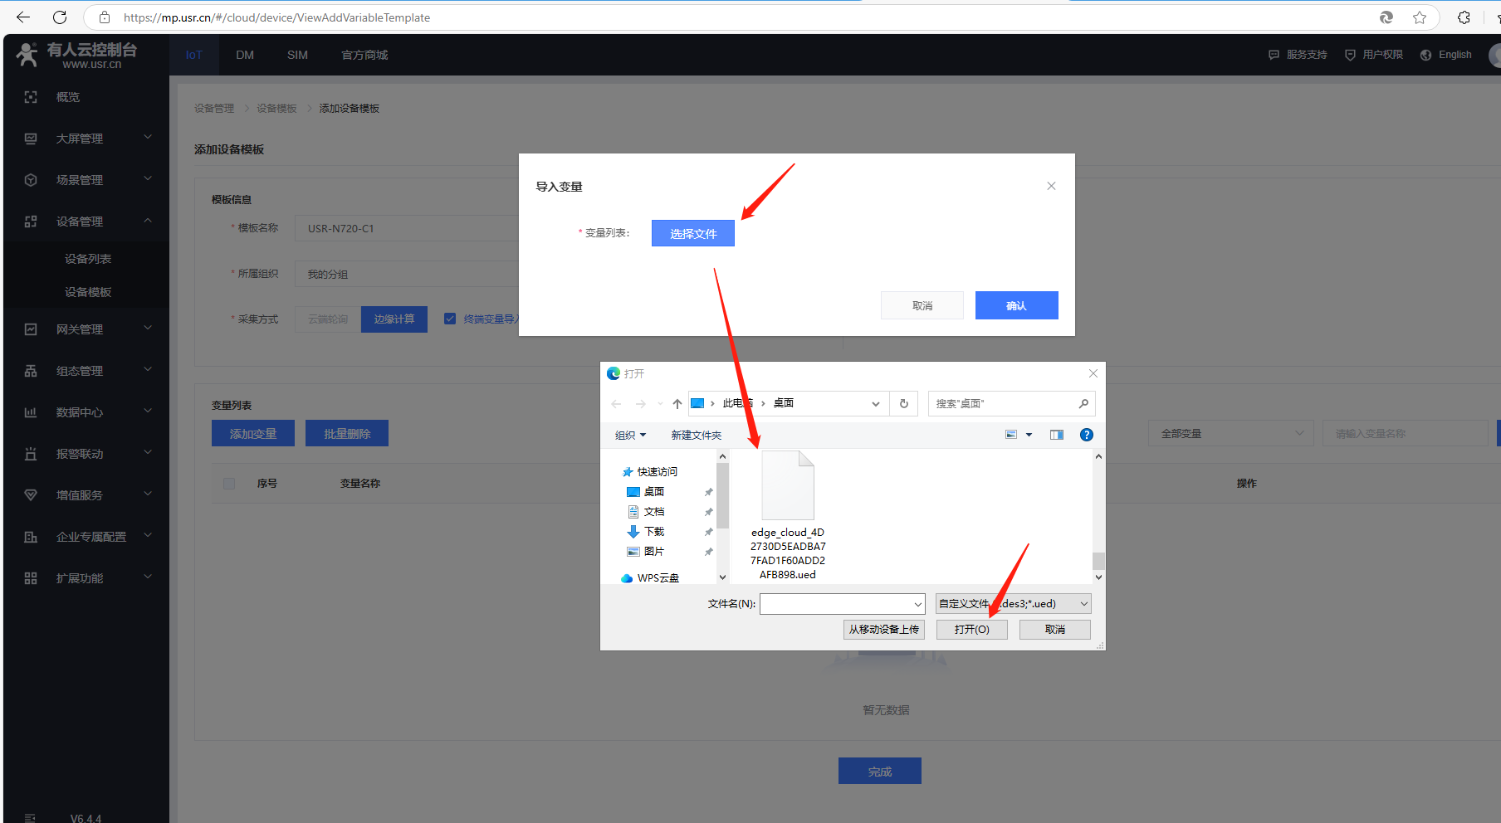Click the 完成 button
This screenshot has width=1501, height=823.
880,771
